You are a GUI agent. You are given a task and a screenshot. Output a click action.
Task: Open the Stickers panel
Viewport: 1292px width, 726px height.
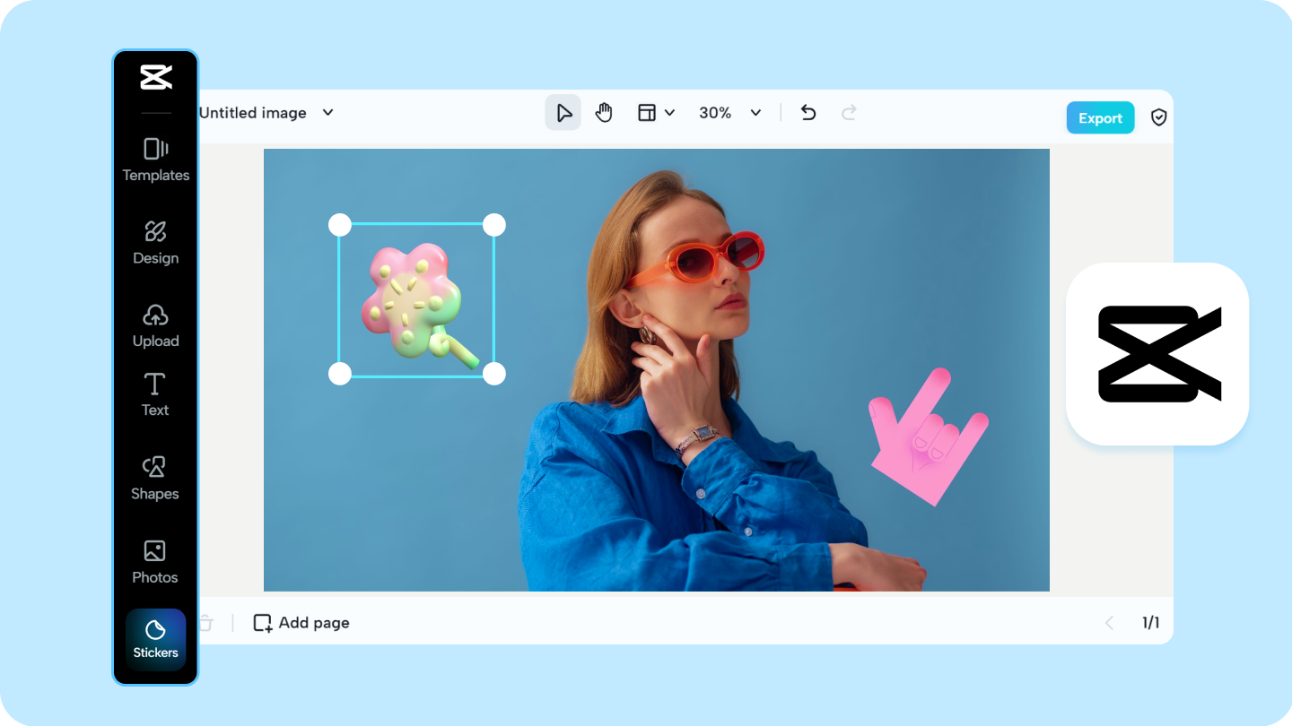pyautogui.click(x=155, y=640)
